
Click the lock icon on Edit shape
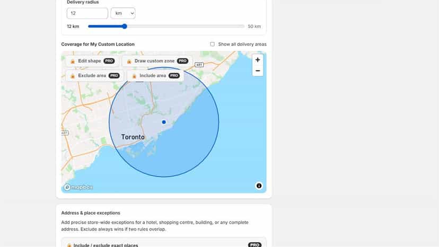pyautogui.click(x=73, y=61)
